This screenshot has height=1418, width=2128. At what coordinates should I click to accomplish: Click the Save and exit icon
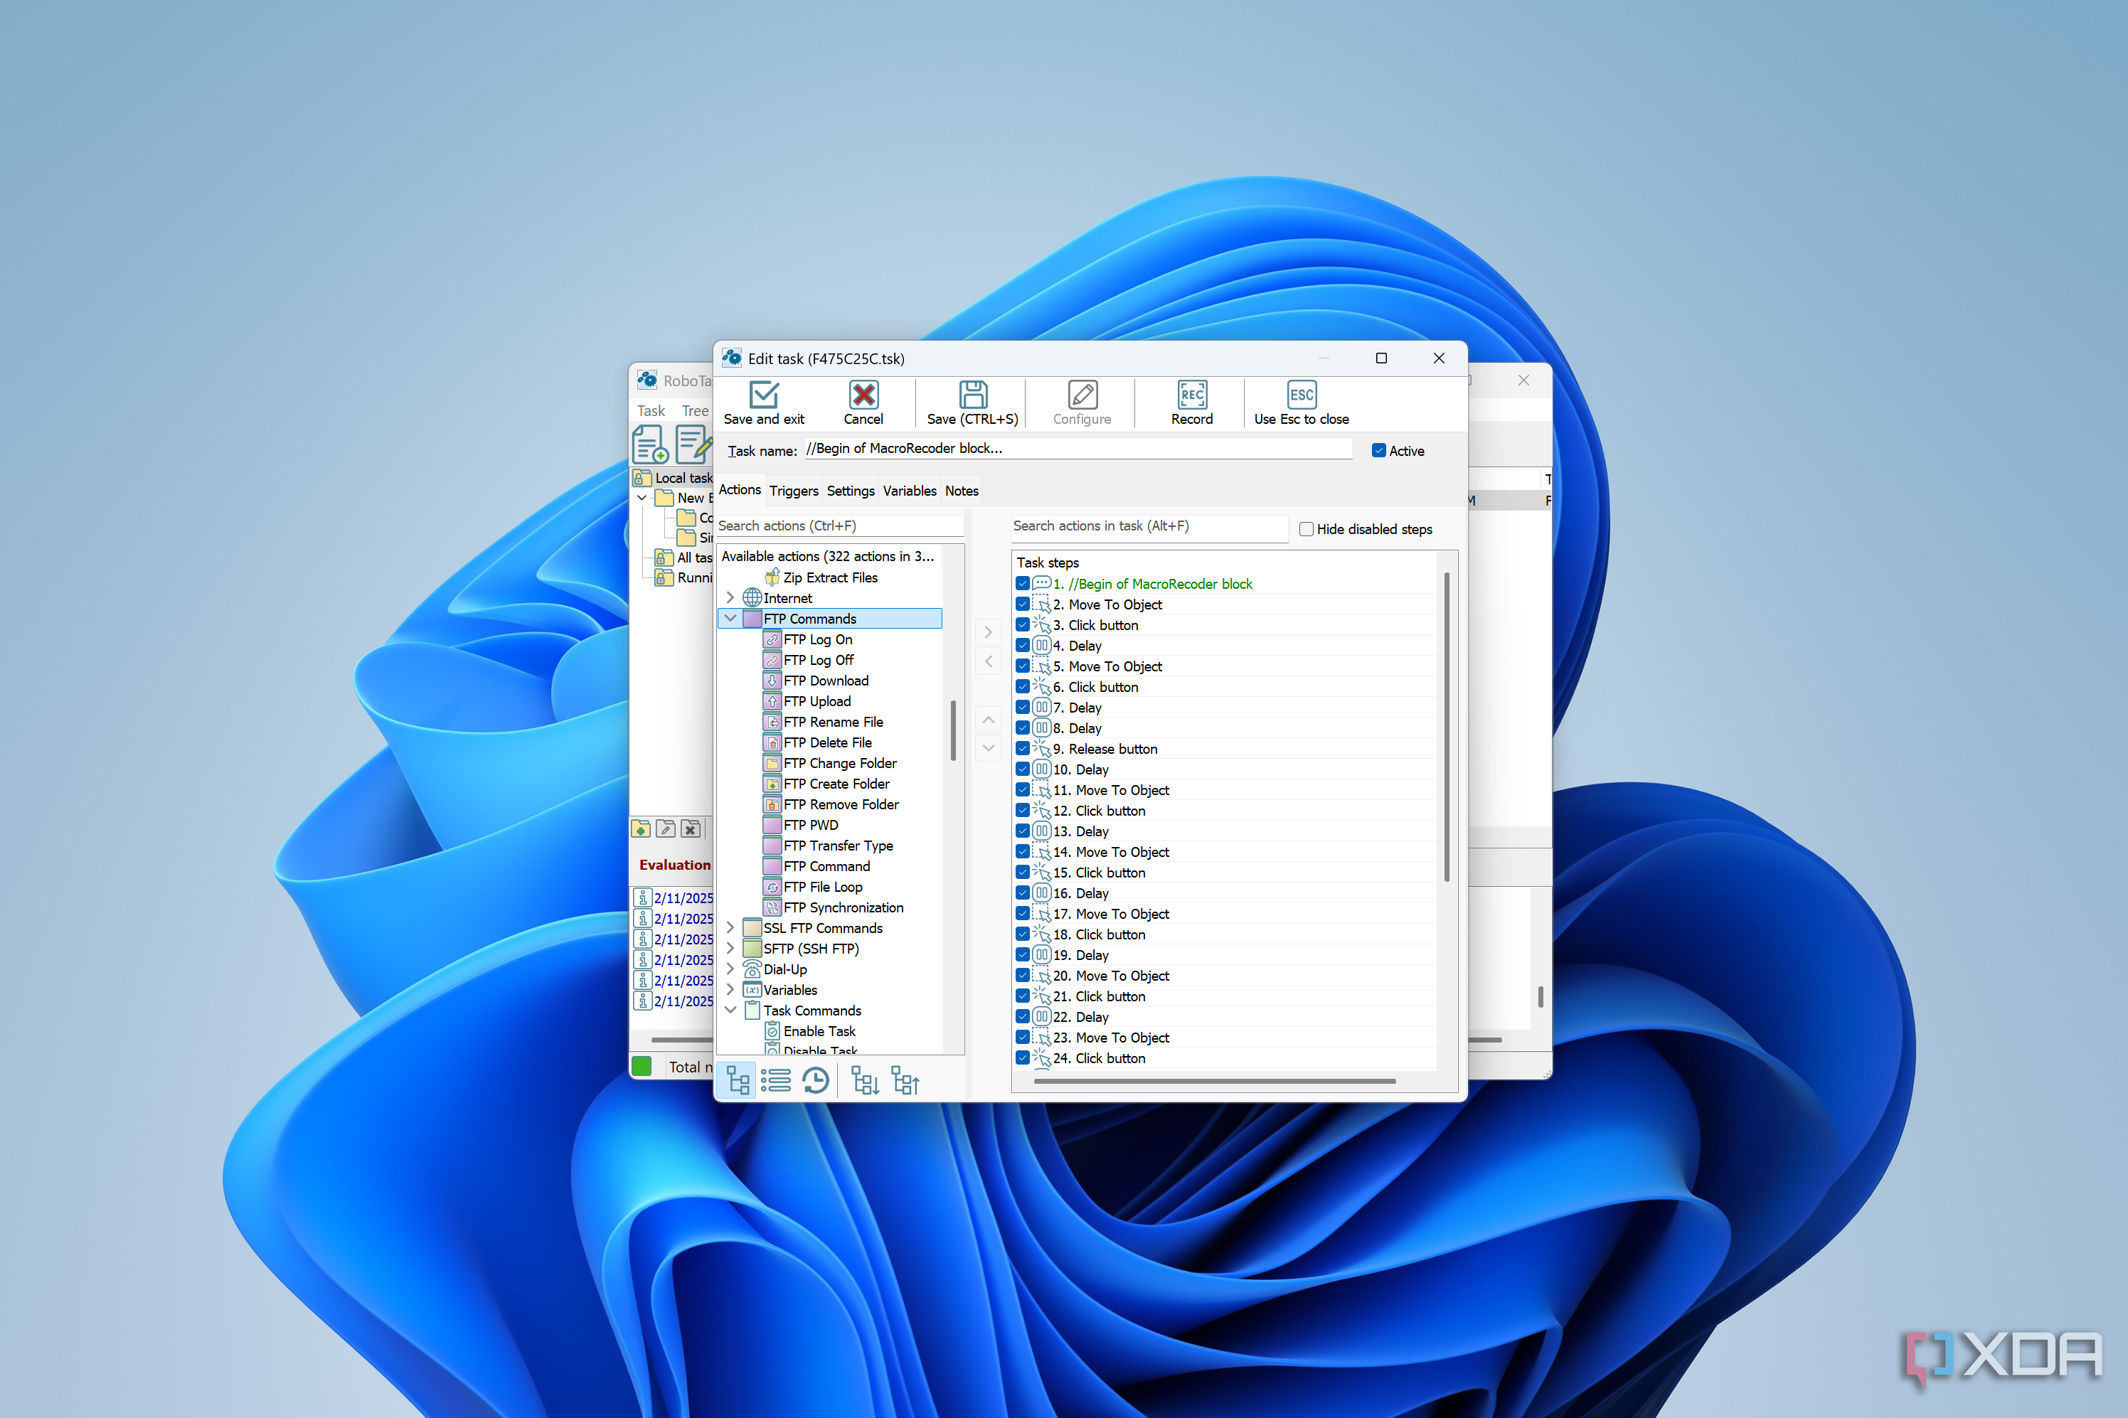coord(763,395)
